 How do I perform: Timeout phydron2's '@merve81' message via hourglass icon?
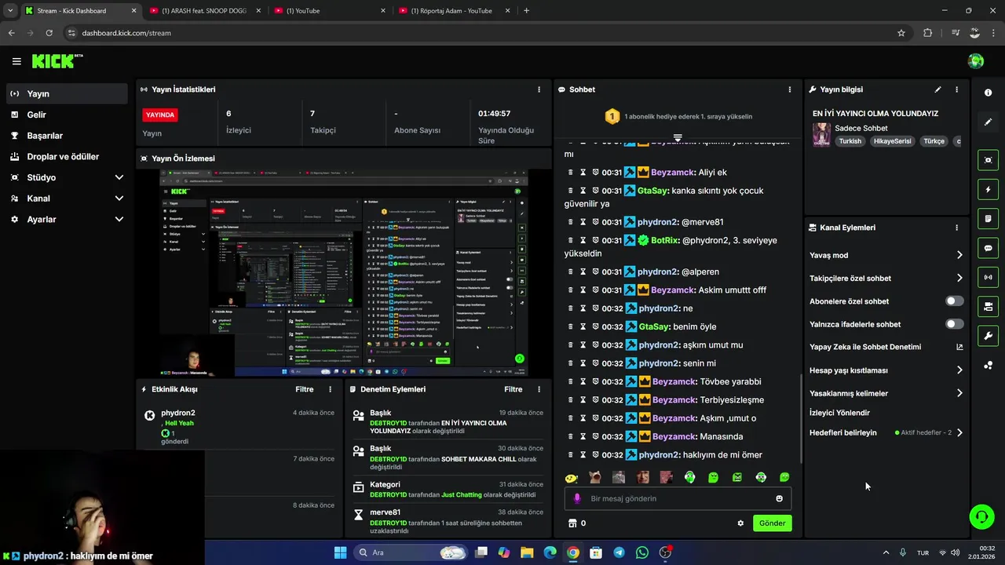coord(583,222)
